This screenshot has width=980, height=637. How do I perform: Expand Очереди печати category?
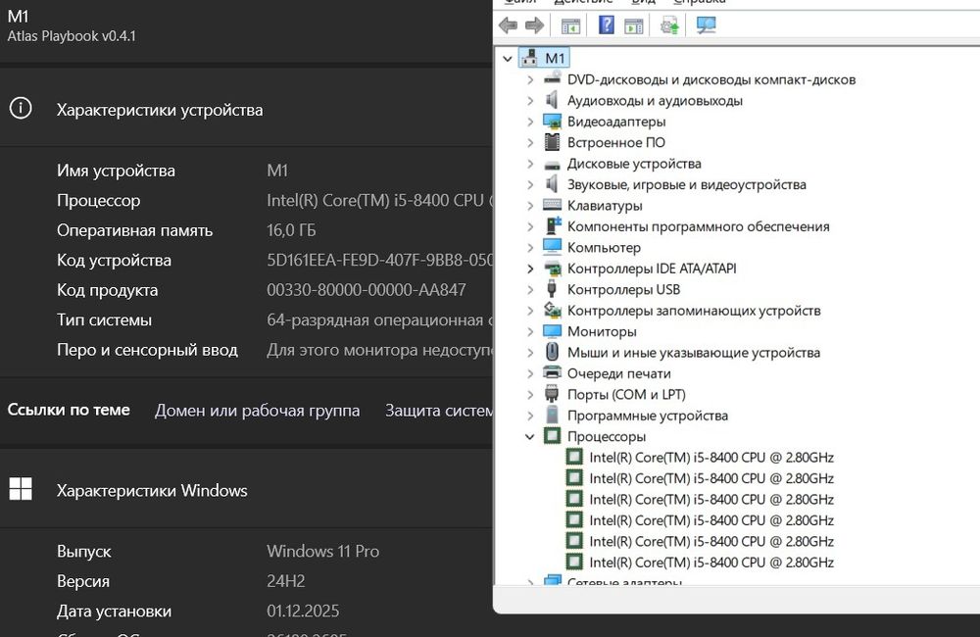tap(530, 373)
